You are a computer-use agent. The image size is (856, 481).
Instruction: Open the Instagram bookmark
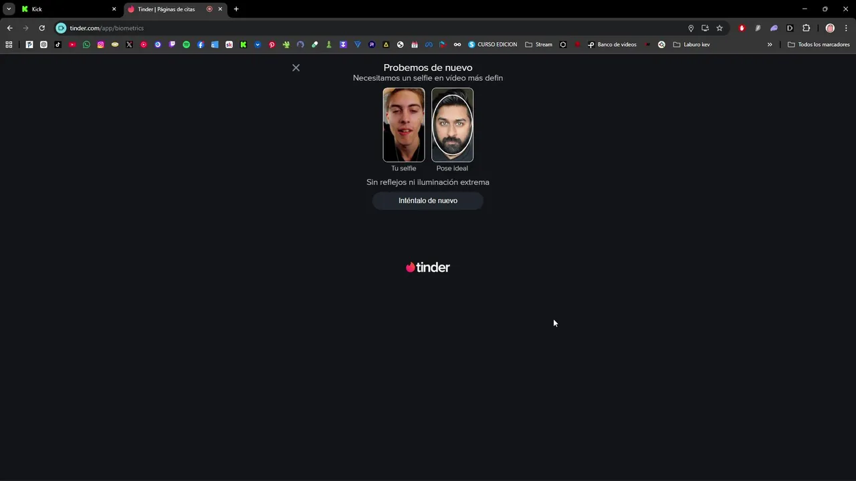pos(101,45)
